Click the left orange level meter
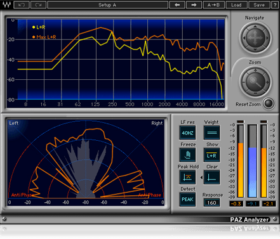The image size is (280, 239). pos(241,161)
